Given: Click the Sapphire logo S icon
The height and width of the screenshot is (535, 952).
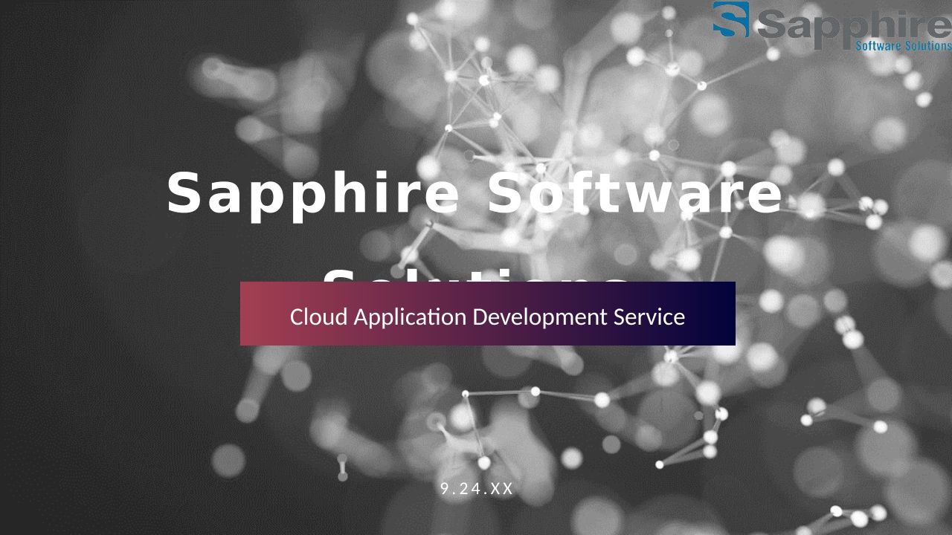Looking at the screenshot, I should [730, 19].
